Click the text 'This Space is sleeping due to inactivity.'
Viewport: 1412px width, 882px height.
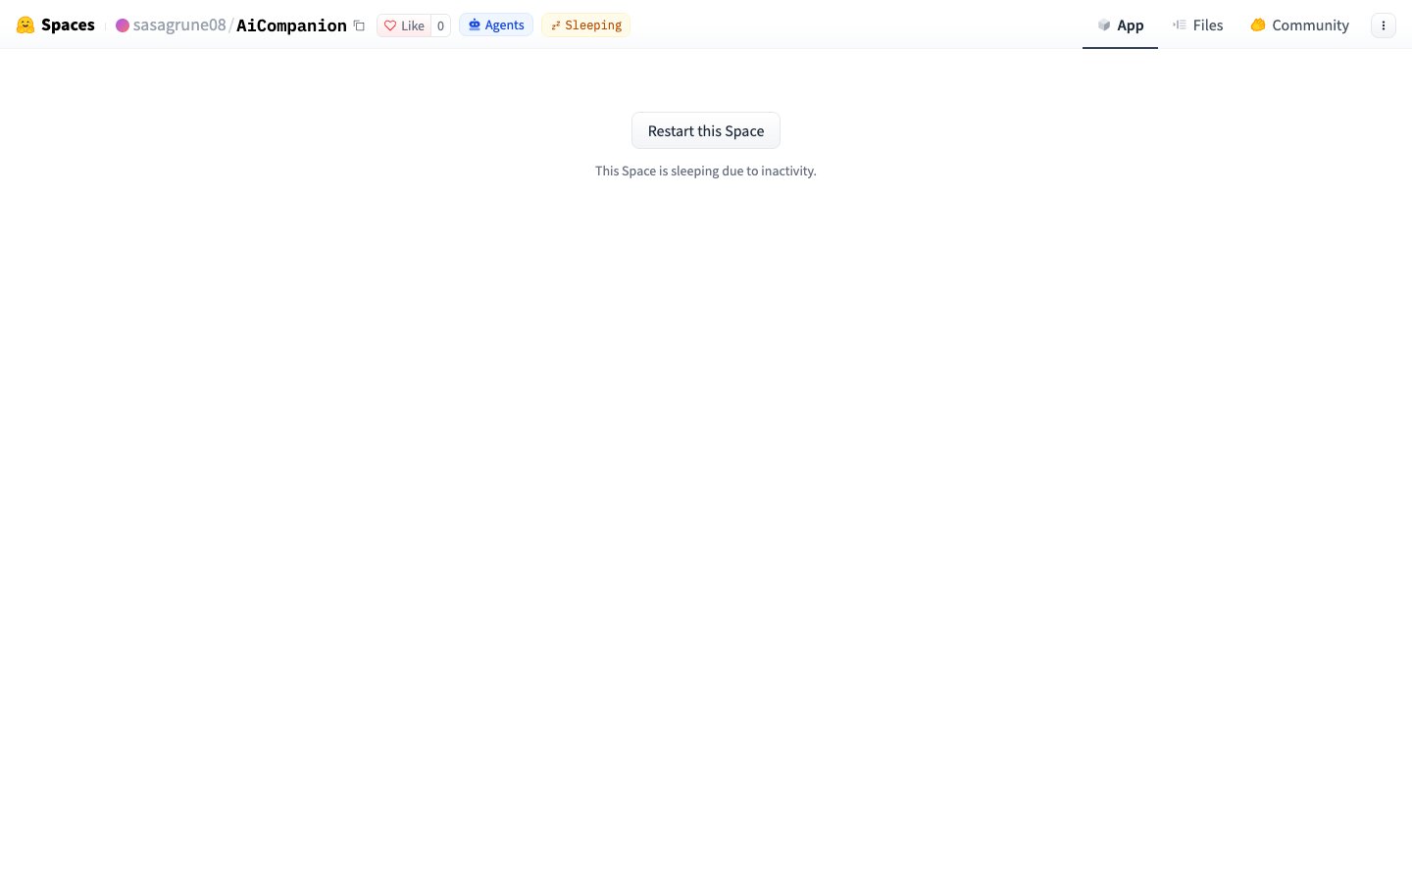706,171
